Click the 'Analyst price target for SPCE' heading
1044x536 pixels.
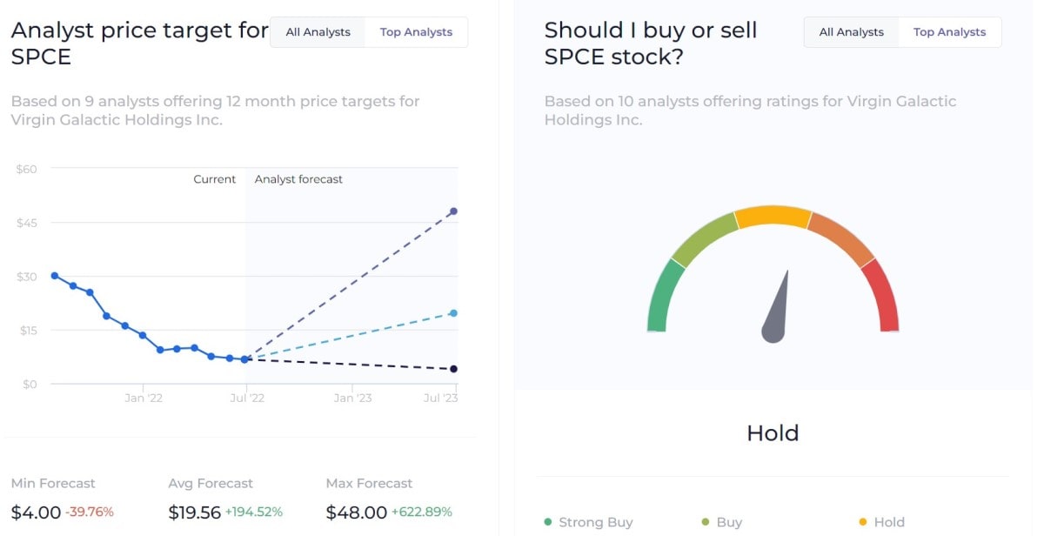pyautogui.click(x=139, y=44)
